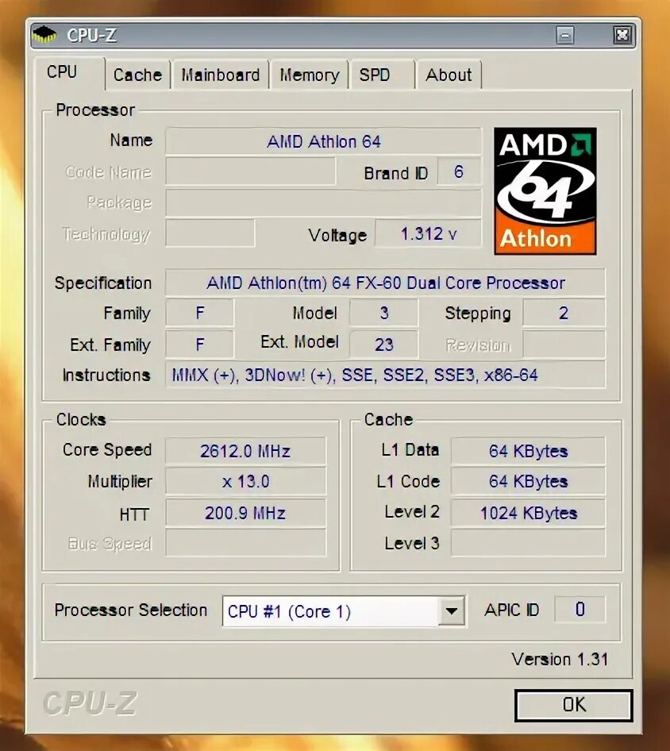Expand the Processor Selection dropdown arrow

451,610
